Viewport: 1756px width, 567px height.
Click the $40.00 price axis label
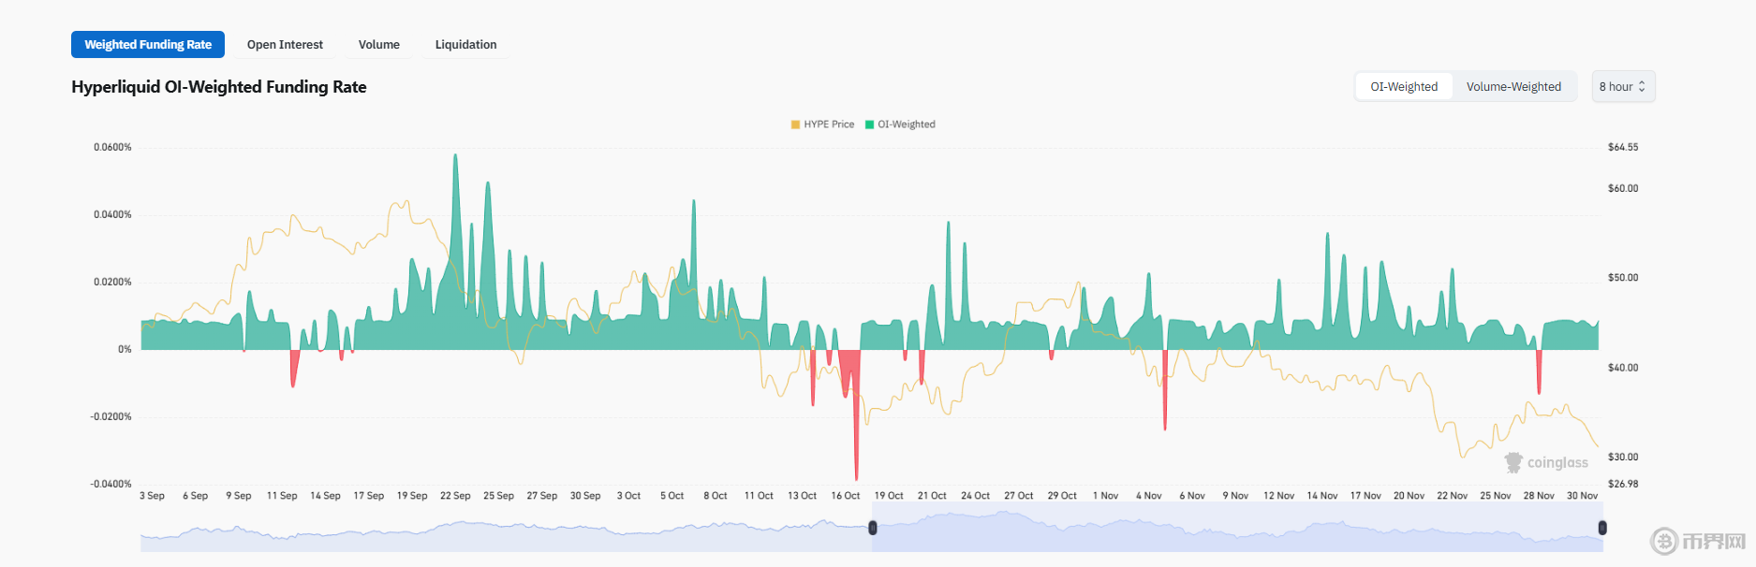(x=1623, y=368)
